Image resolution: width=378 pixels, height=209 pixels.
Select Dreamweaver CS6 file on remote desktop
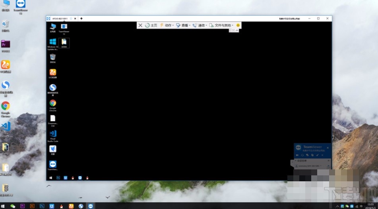coord(53,121)
